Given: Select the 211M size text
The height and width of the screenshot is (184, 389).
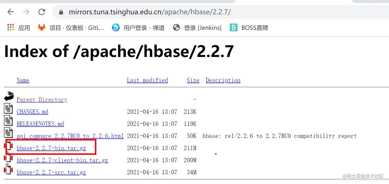Looking at the screenshot, I should [x=190, y=148].
